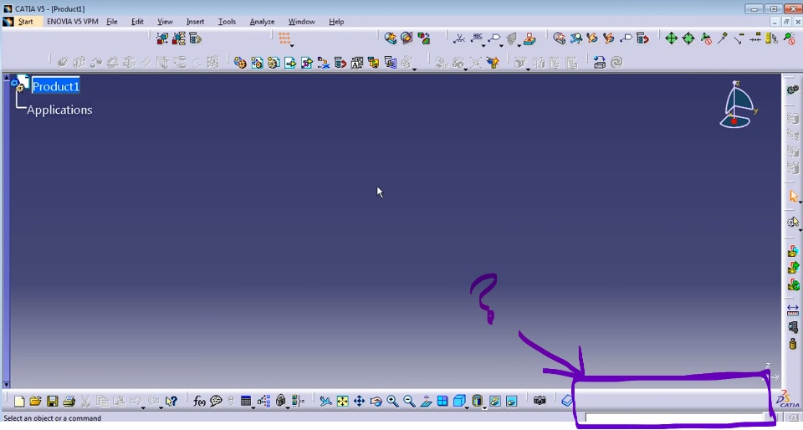The height and width of the screenshot is (430, 803).
Task: Click the command input field in status bar
Action: (x=674, y=417)
